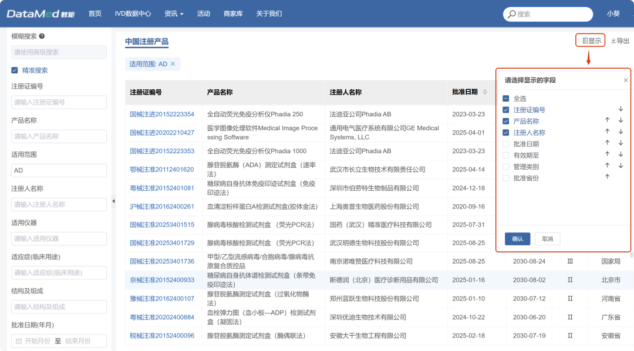Open record 京械注准20152400933

(x=162, y=280)
